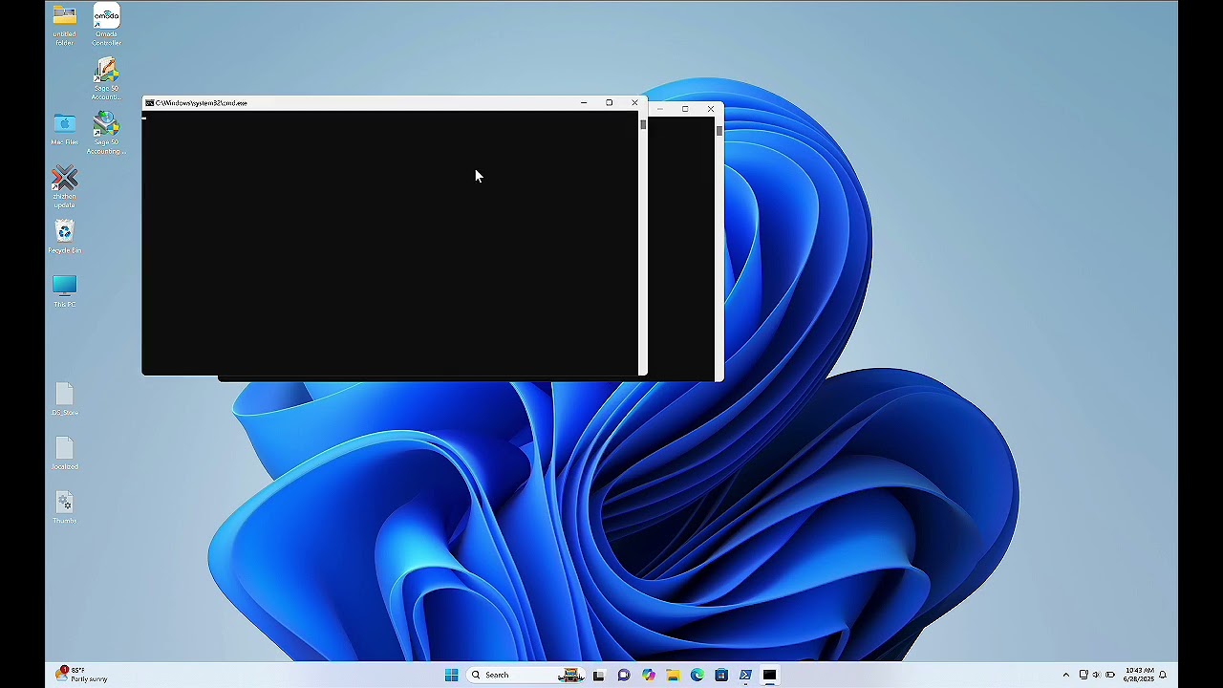The height and width of the screenshot is (688, 1223).
Task: Select the Mac Files folder icon
Action: [x=64, y=130]
